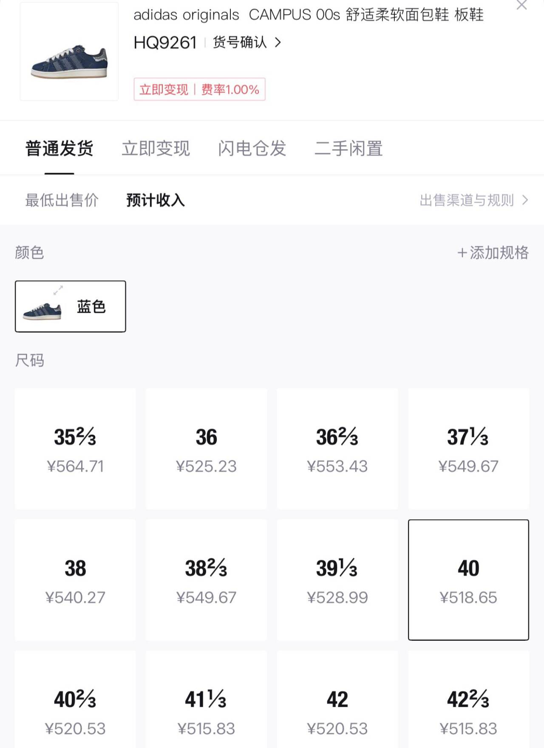The width and height of the screenshot is (544, 748).
Task: Select the 普通发货 tab
Action: tap(59, 148)
